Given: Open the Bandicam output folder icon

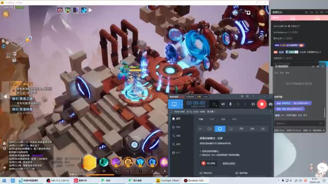Looking at the screenshot, I should (x=242, y=96).
